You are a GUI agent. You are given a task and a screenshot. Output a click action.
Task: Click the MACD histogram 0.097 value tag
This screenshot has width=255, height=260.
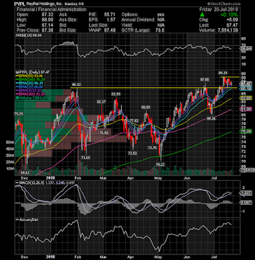(246, 202)
